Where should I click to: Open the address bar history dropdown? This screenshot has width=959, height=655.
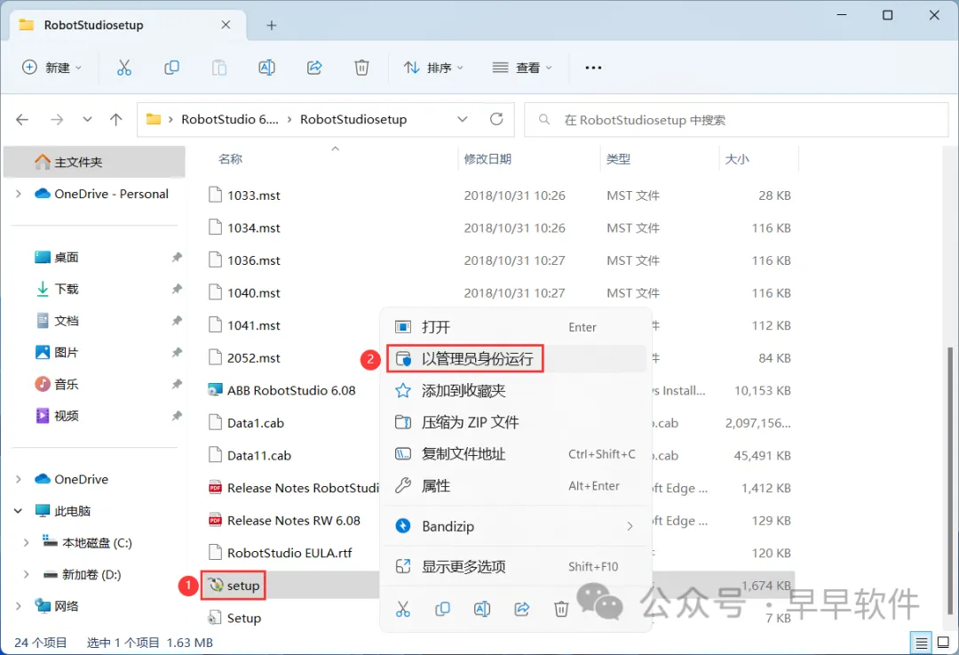coord(463,119)
